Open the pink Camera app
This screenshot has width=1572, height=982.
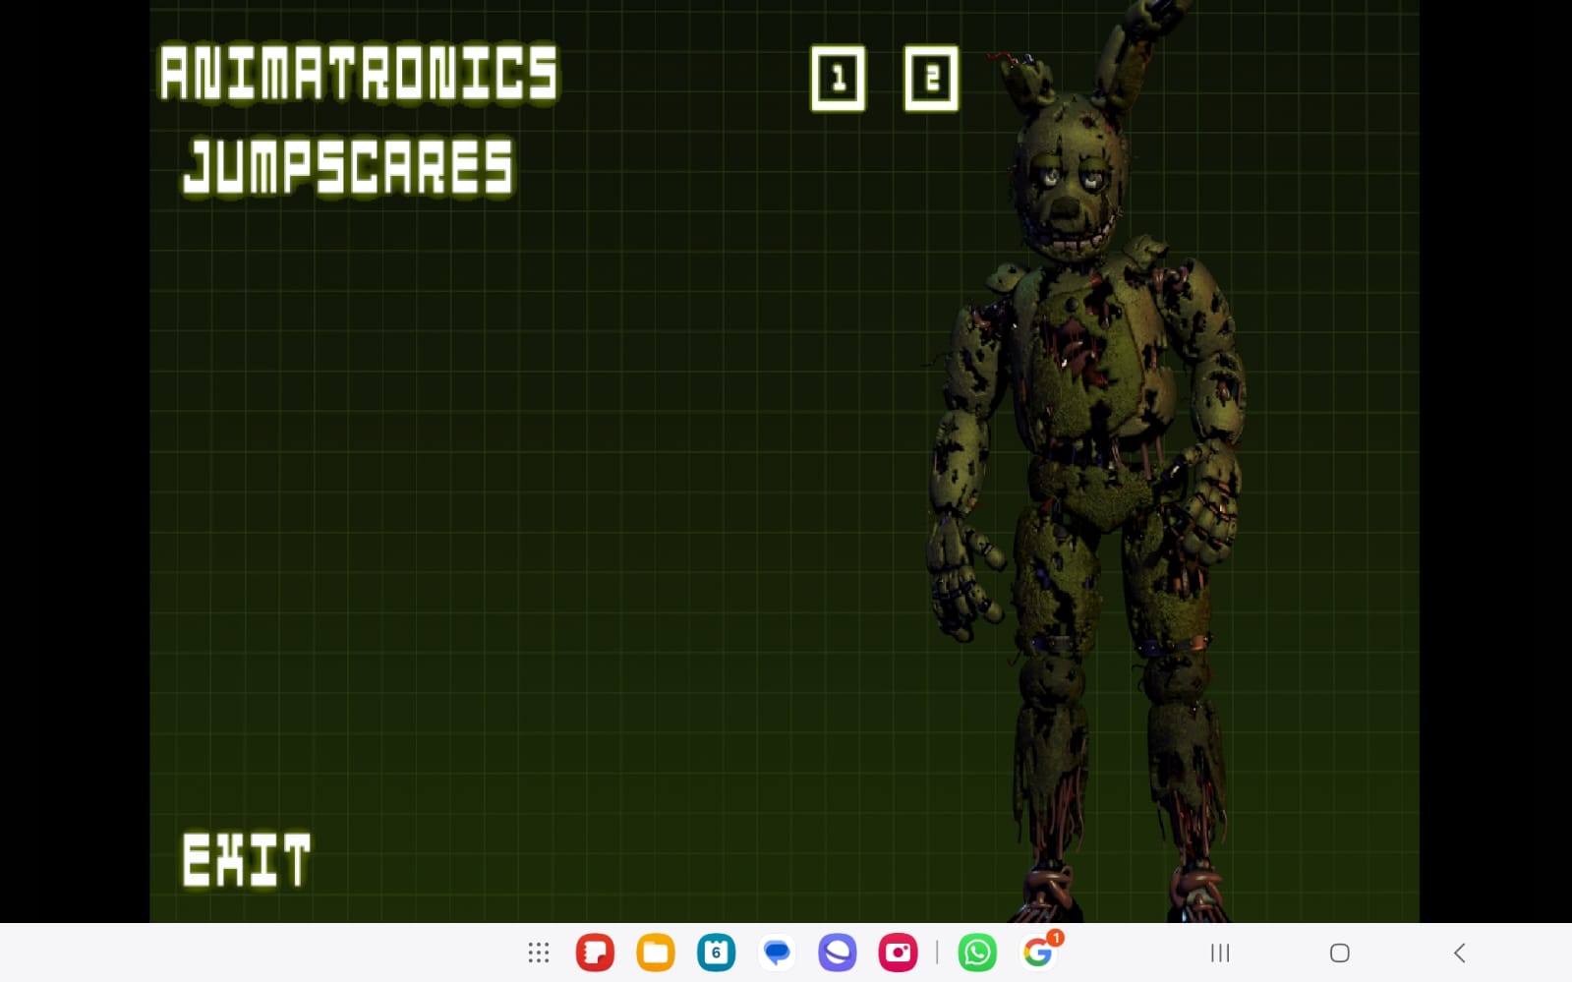point(898,953)
